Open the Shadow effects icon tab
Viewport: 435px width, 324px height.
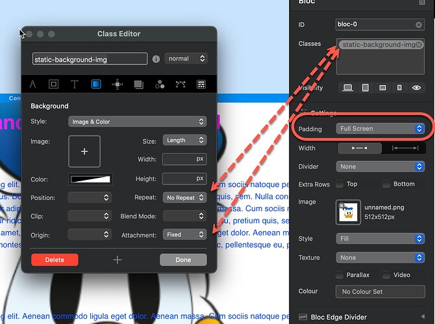click(138, 84)
